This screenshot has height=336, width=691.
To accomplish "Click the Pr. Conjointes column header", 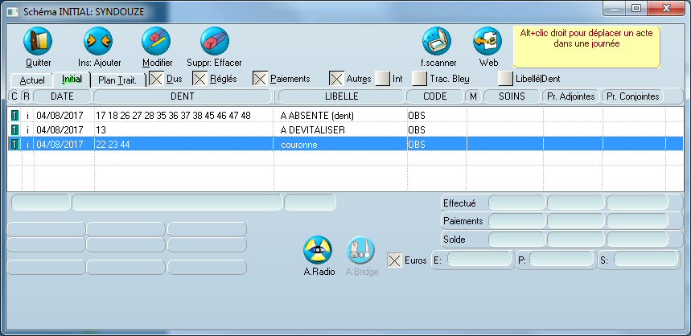I will point(633,96).
